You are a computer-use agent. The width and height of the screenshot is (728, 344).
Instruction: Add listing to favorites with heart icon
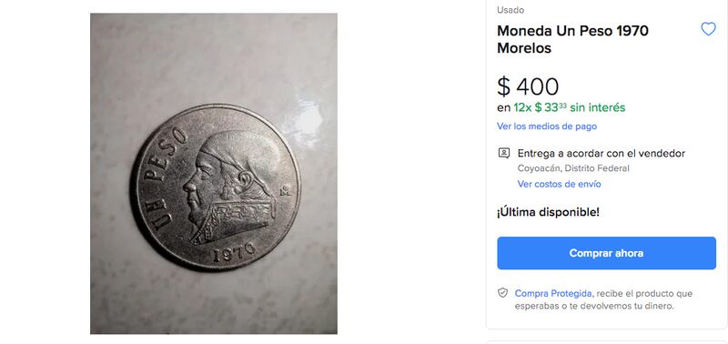[x=708, y=29]
